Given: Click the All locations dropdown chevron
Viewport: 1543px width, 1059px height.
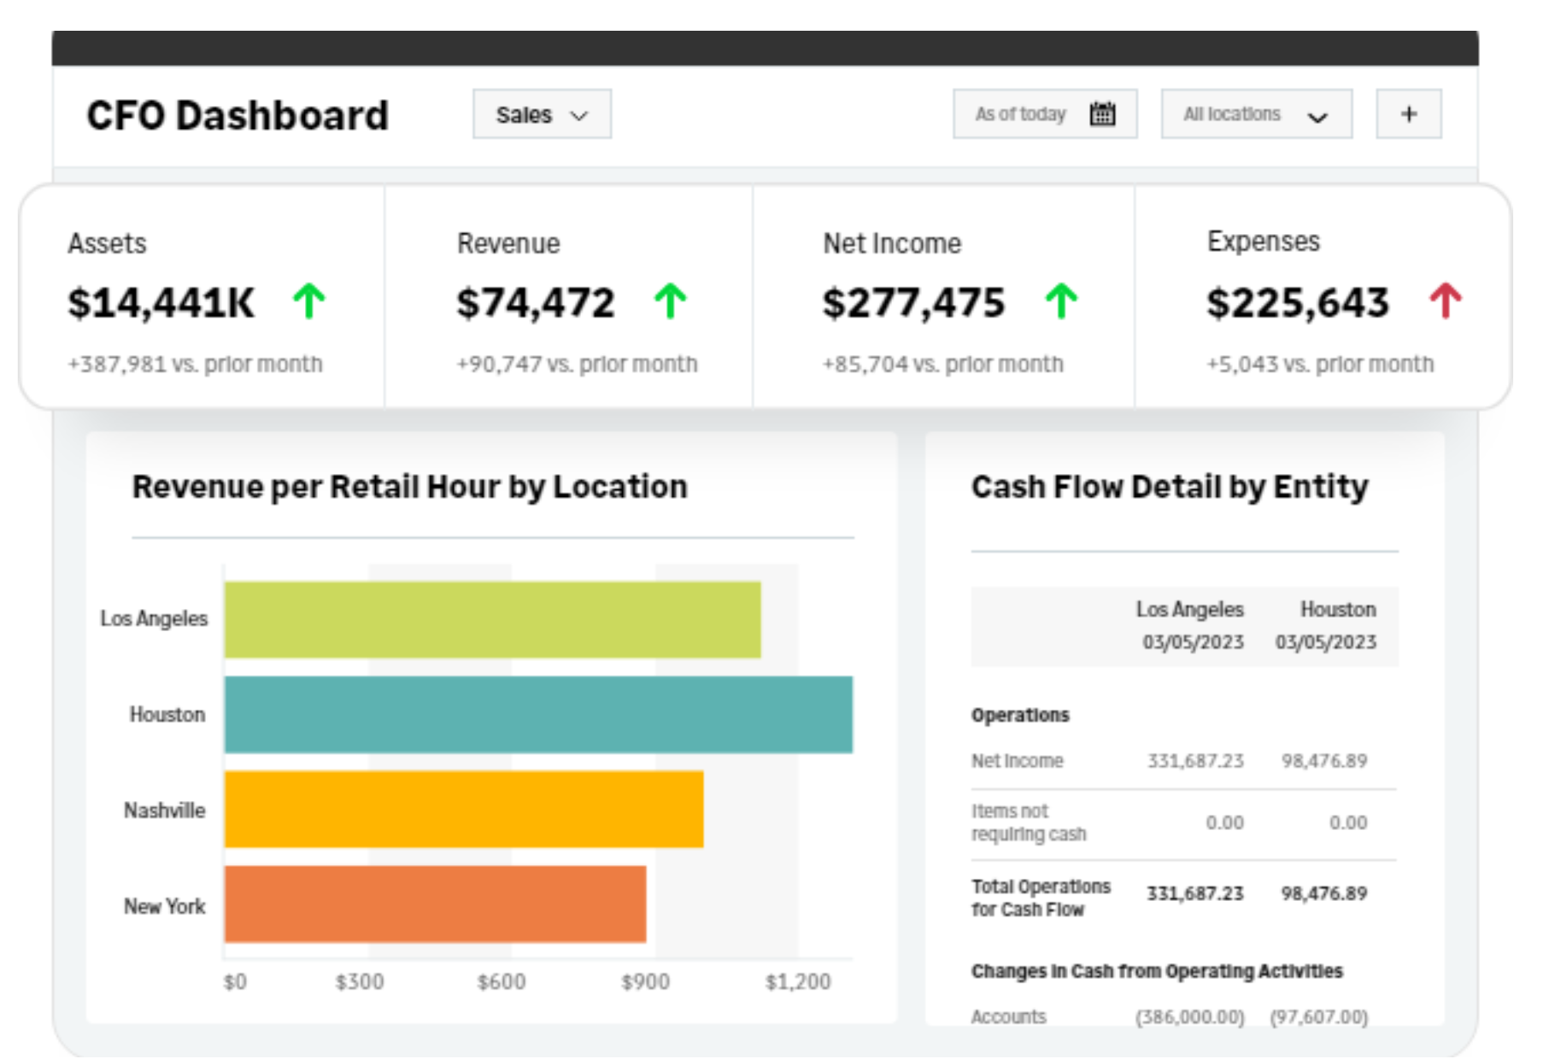Looking at the screenshot, I should [x=1316, y=117].
